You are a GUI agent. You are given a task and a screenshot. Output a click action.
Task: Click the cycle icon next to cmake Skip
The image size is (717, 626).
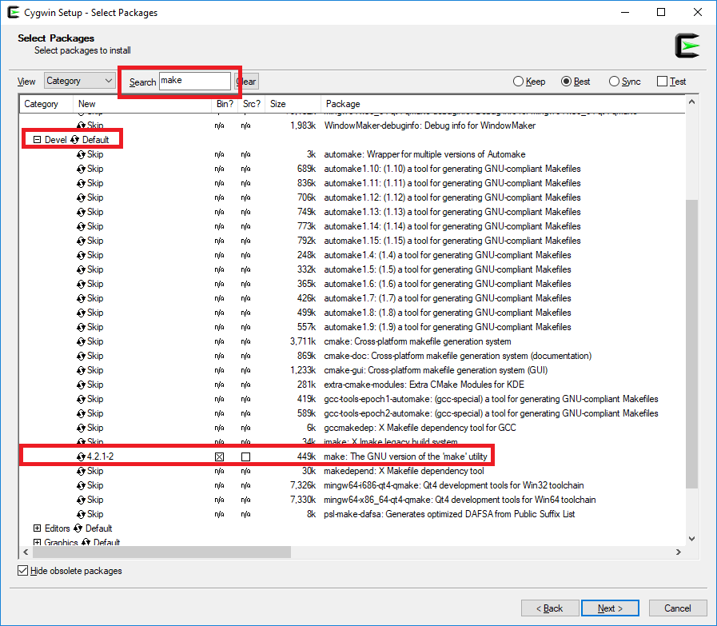point(81,341)
